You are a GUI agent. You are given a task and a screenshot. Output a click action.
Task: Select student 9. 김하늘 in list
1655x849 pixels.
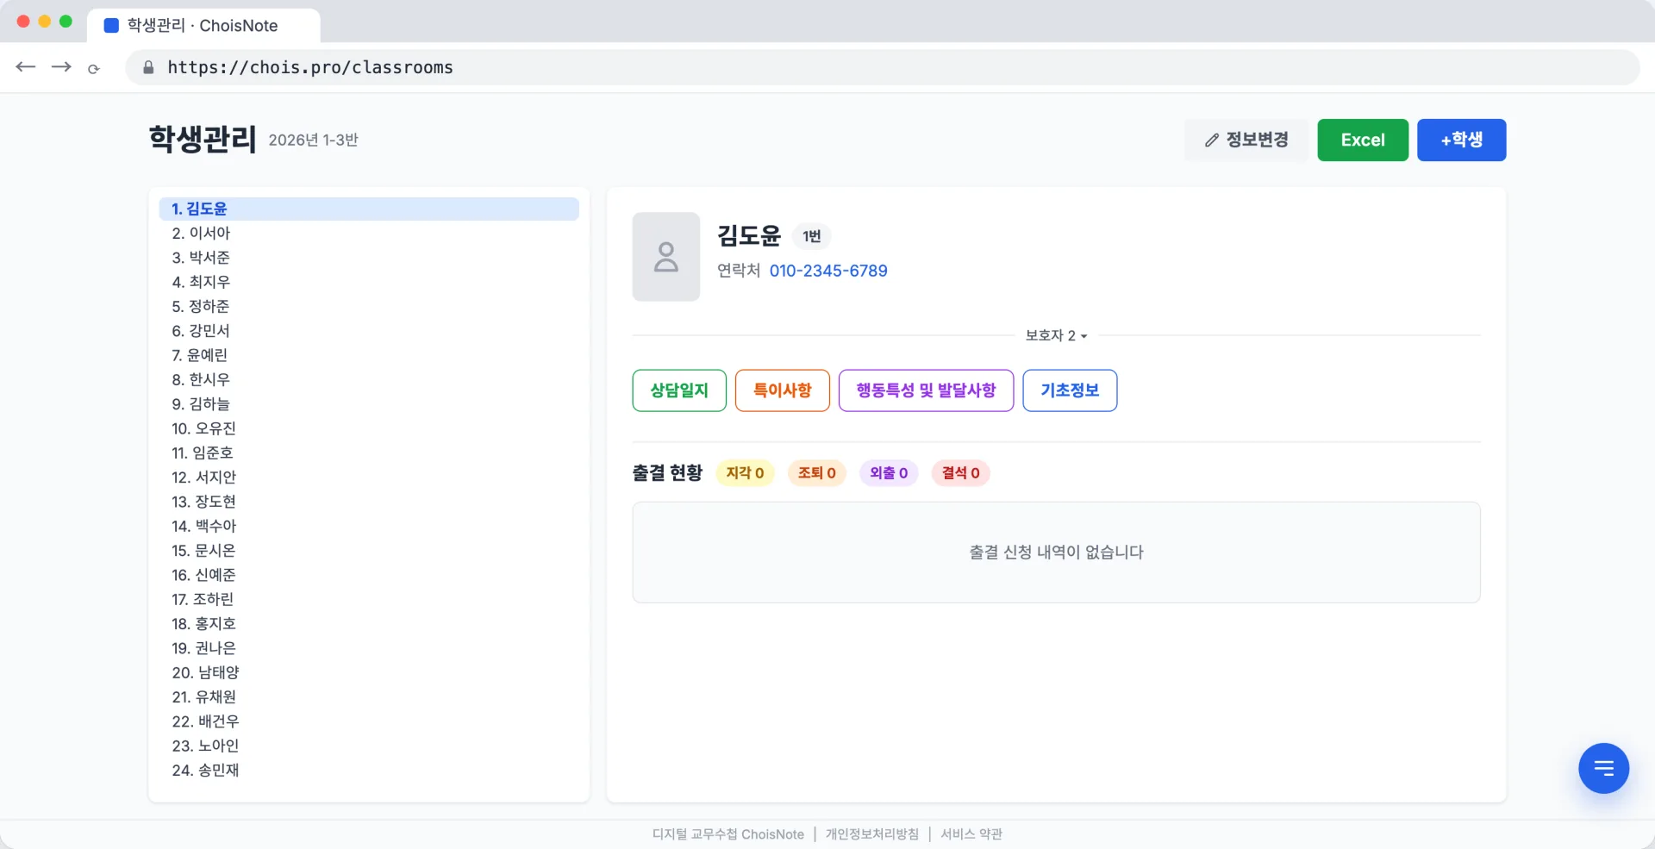(369, 403)
